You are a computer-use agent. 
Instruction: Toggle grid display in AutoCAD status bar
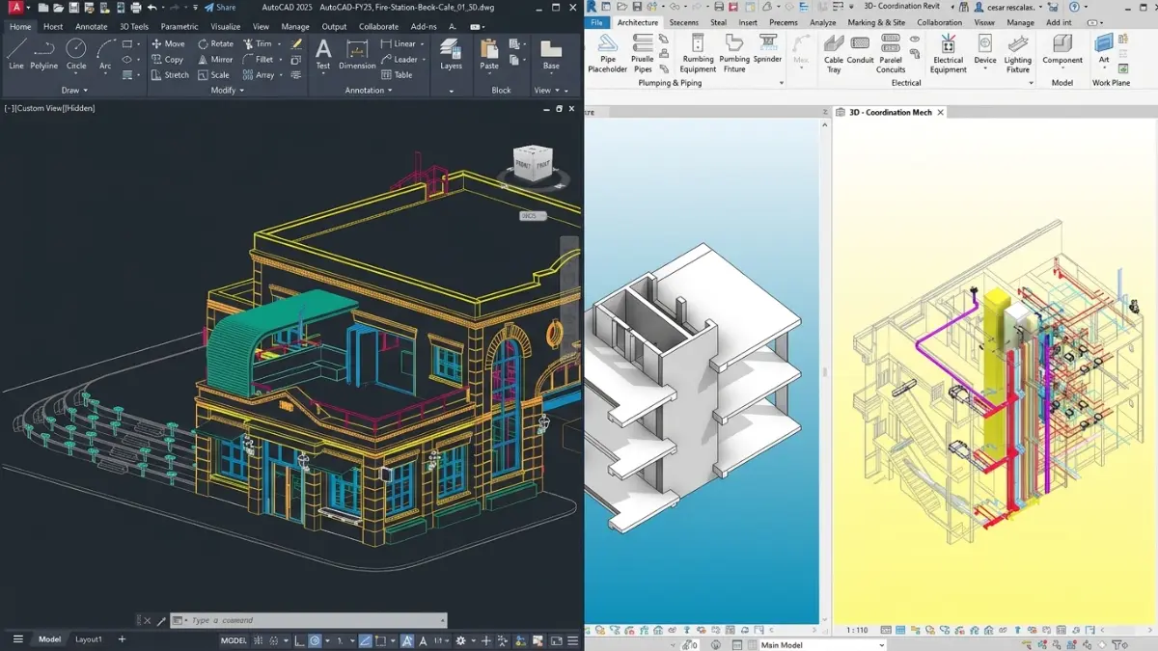pyautogui.click(x=261, y=640)
